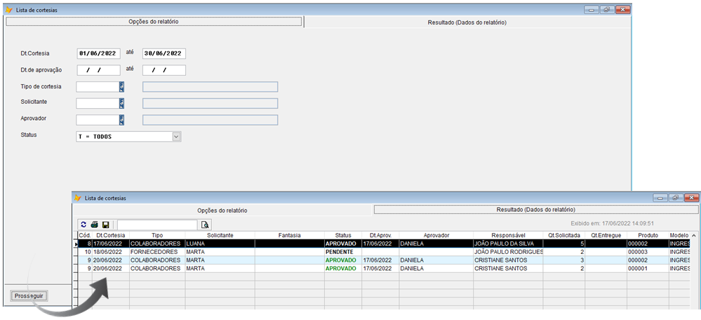Click the Dt.Cortesia start date field
The height and width of the screenshot is (320, 701).
tap(98, 53)
